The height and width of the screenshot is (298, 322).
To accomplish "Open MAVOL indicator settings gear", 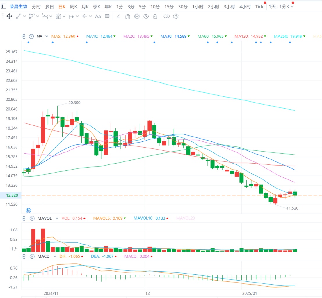I will click(24, 218).
